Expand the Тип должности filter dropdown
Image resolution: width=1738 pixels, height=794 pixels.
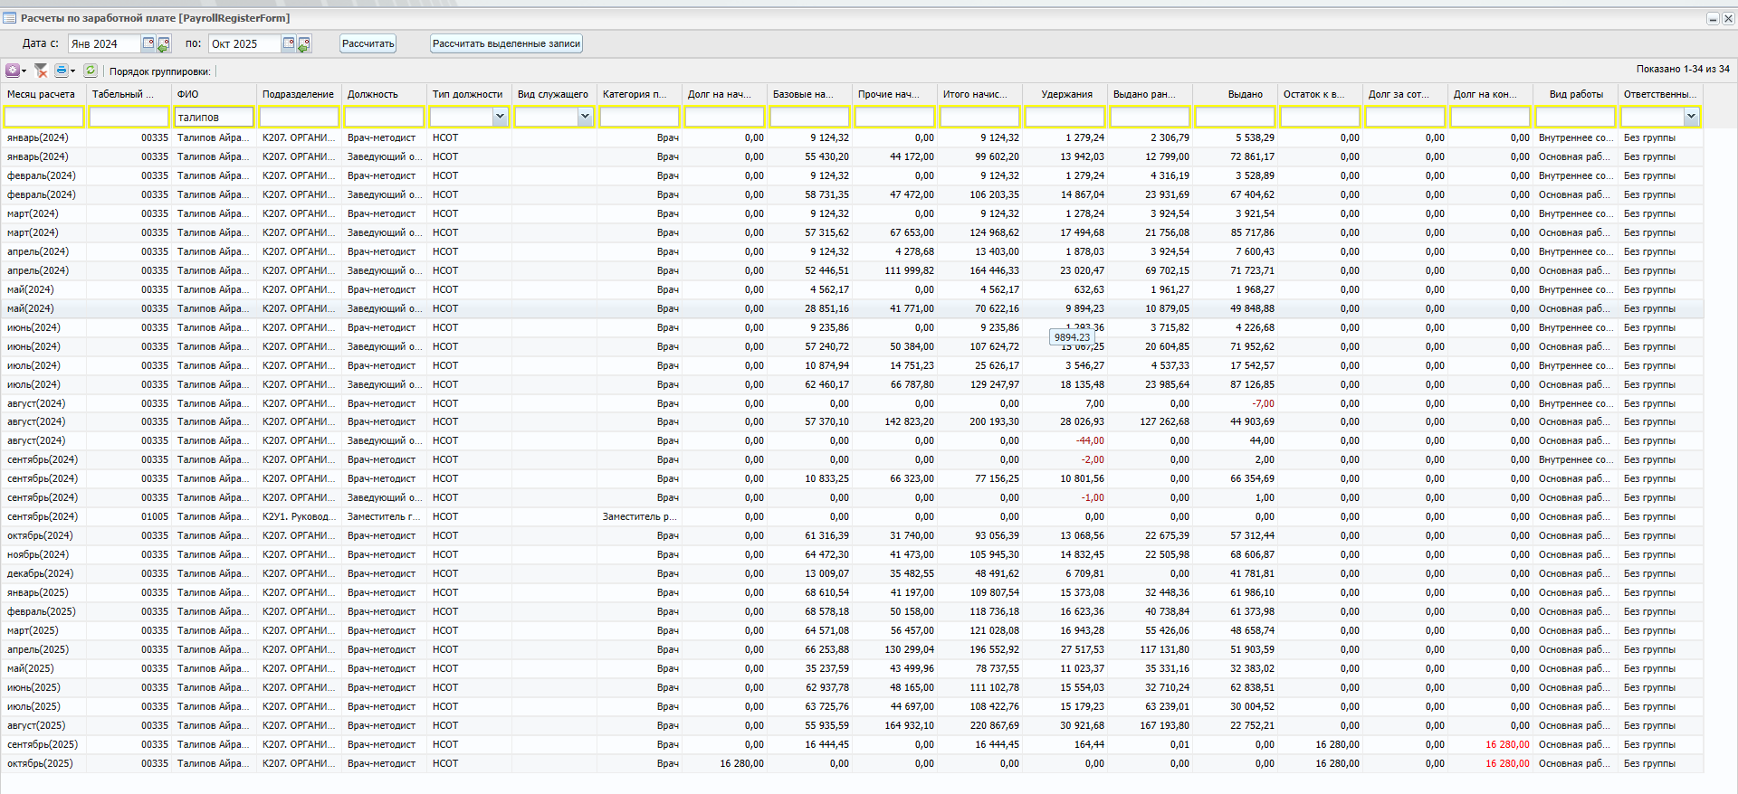click(500, 117)
